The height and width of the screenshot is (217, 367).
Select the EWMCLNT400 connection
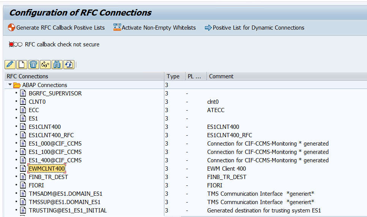(47, 168)
